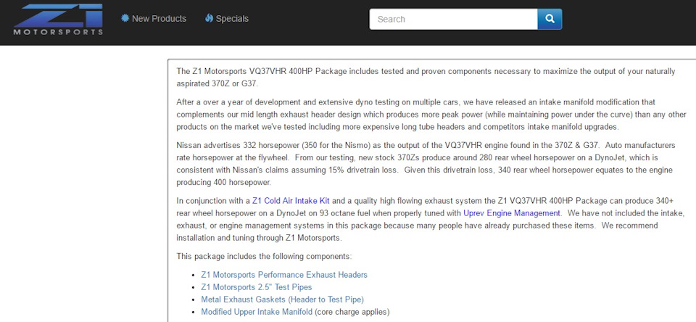Click the New Products star icon

[x=125, y=18]
